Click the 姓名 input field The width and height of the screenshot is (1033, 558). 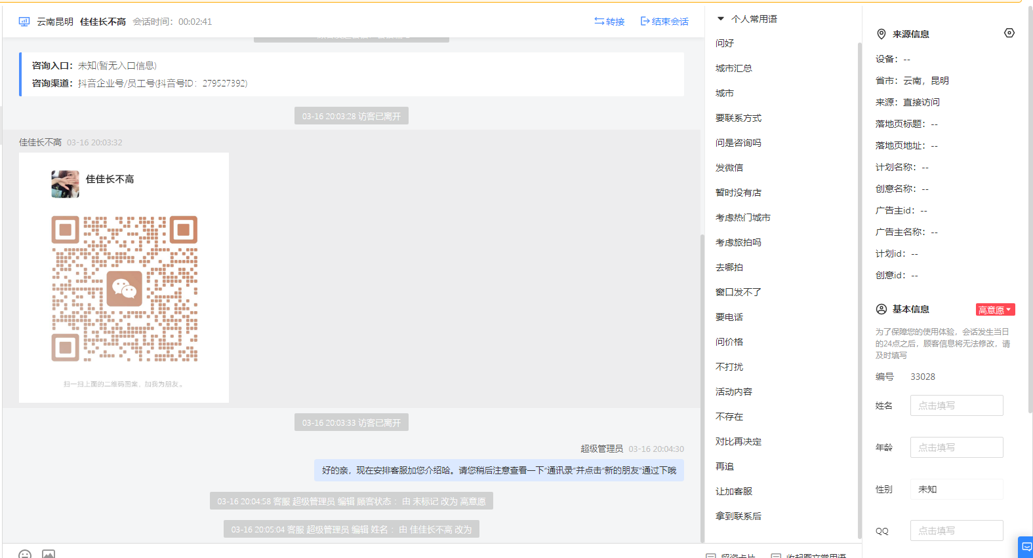coord(956,405)
